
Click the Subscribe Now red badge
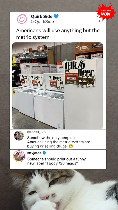coord(106,12)
